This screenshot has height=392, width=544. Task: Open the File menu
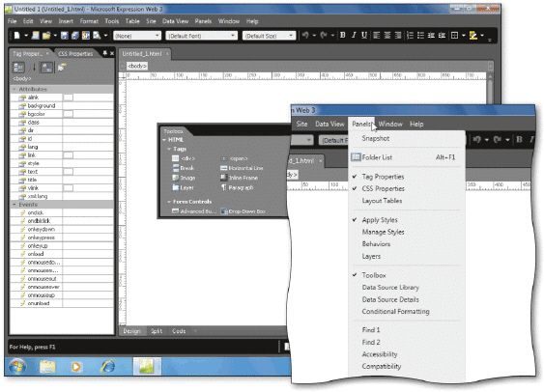pyautogui.click(x=13, y=21)
